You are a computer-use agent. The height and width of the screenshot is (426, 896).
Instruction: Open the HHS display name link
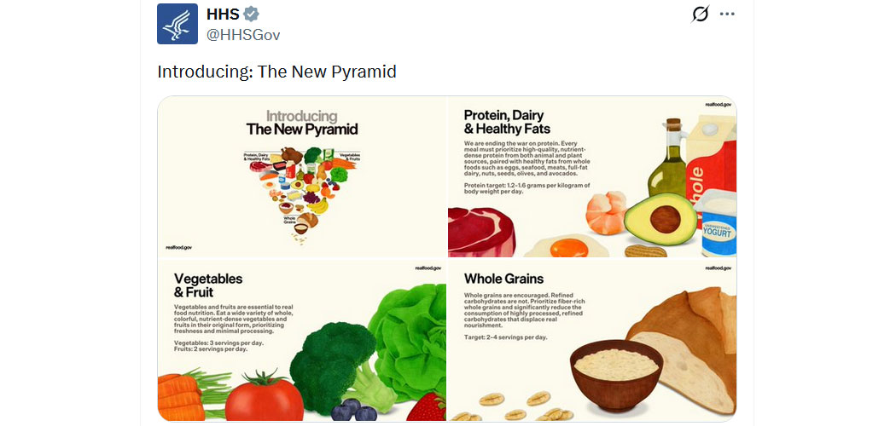point(222,14)
